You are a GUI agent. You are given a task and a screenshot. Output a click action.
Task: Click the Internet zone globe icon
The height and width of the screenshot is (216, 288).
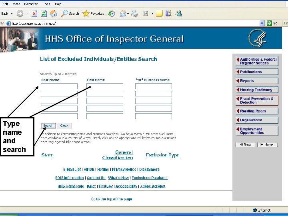255,210
